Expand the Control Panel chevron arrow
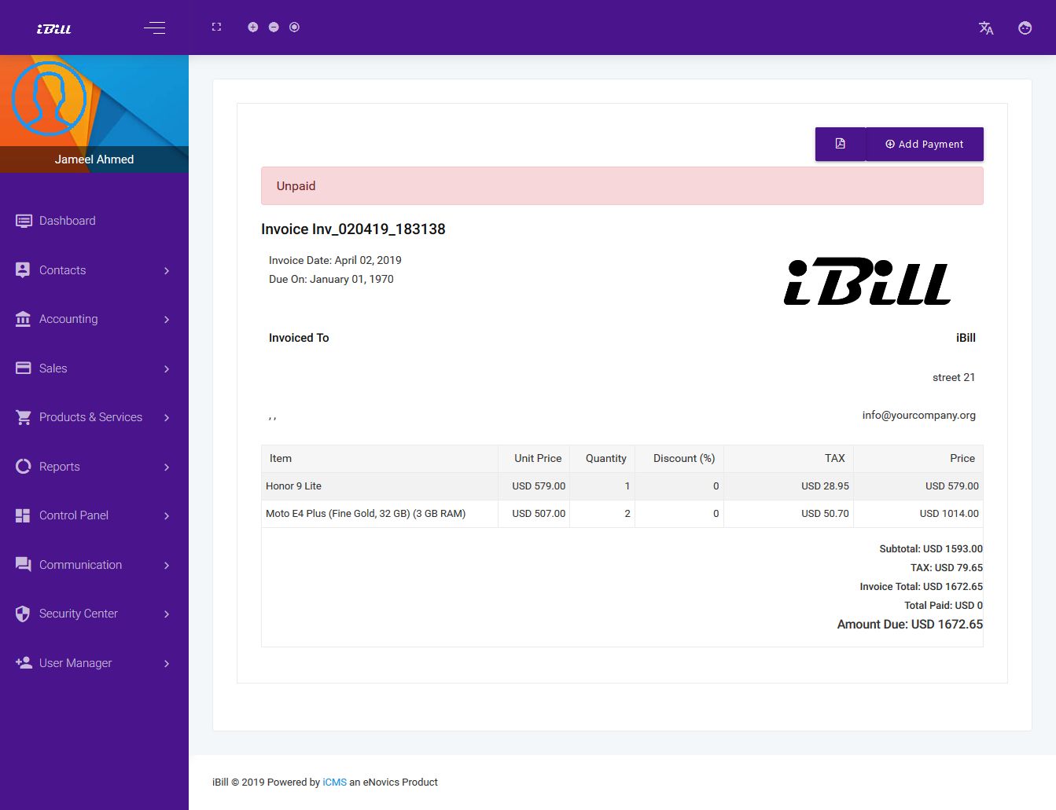 click(x=167, y=516)
